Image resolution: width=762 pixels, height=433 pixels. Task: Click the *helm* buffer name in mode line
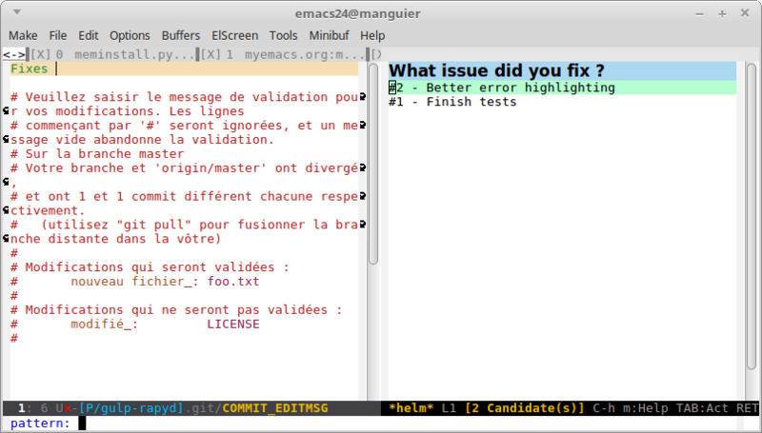point(411,408)
